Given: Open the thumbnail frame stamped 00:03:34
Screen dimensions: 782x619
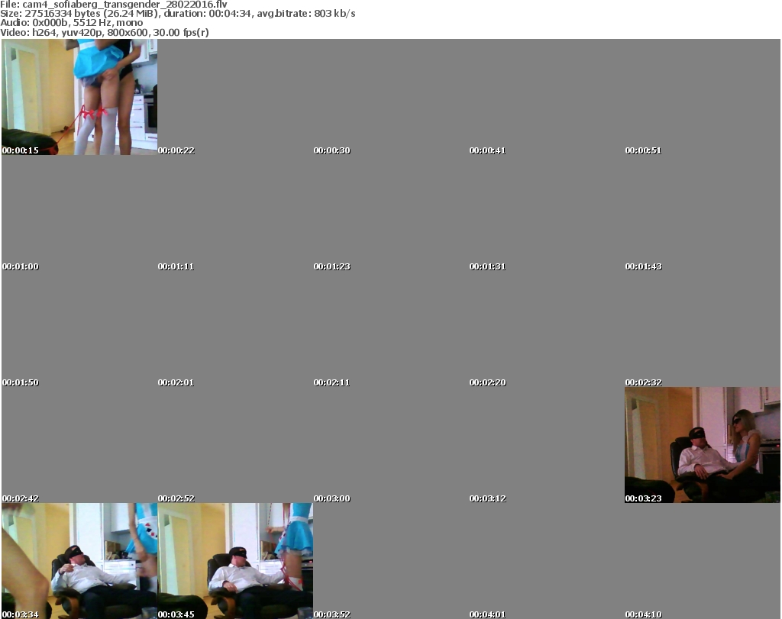Looking at the screenshot, I should coord(79,561).
